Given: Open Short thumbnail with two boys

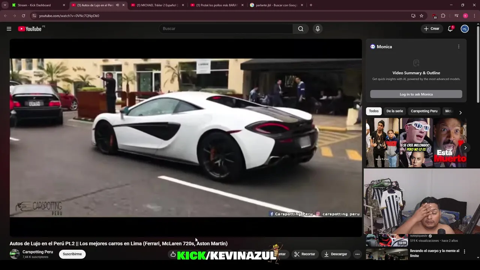Looking at the screenshot, I should [x=382, y=142].
